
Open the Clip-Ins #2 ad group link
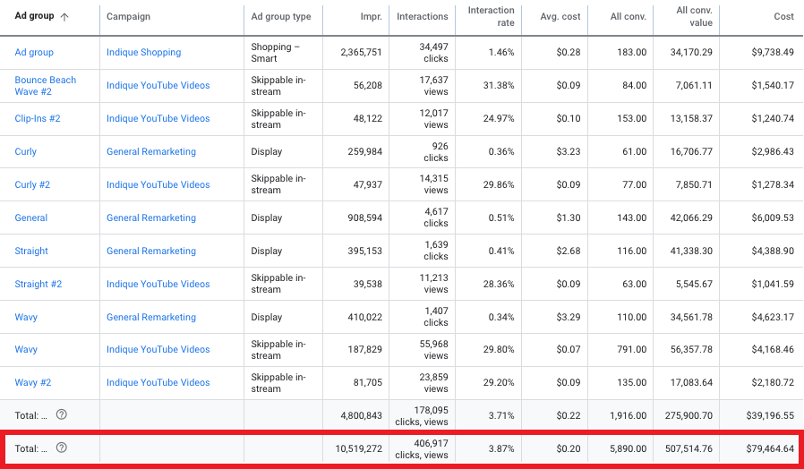[x=38, y=118]
